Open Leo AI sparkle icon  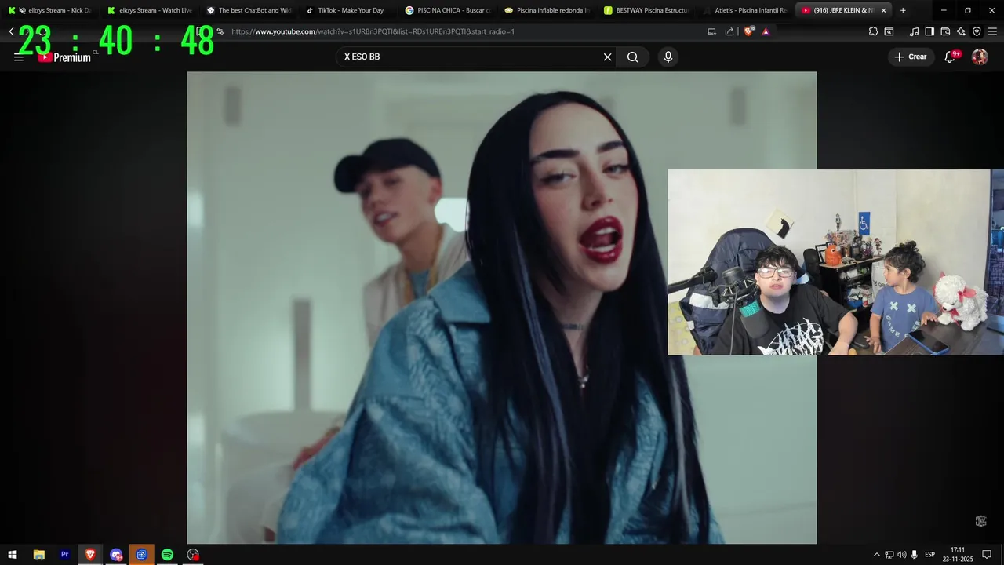pos(961,31)
